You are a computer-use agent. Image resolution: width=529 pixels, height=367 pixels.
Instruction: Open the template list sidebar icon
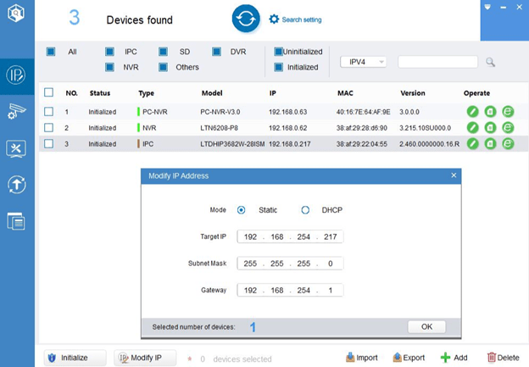16,221
